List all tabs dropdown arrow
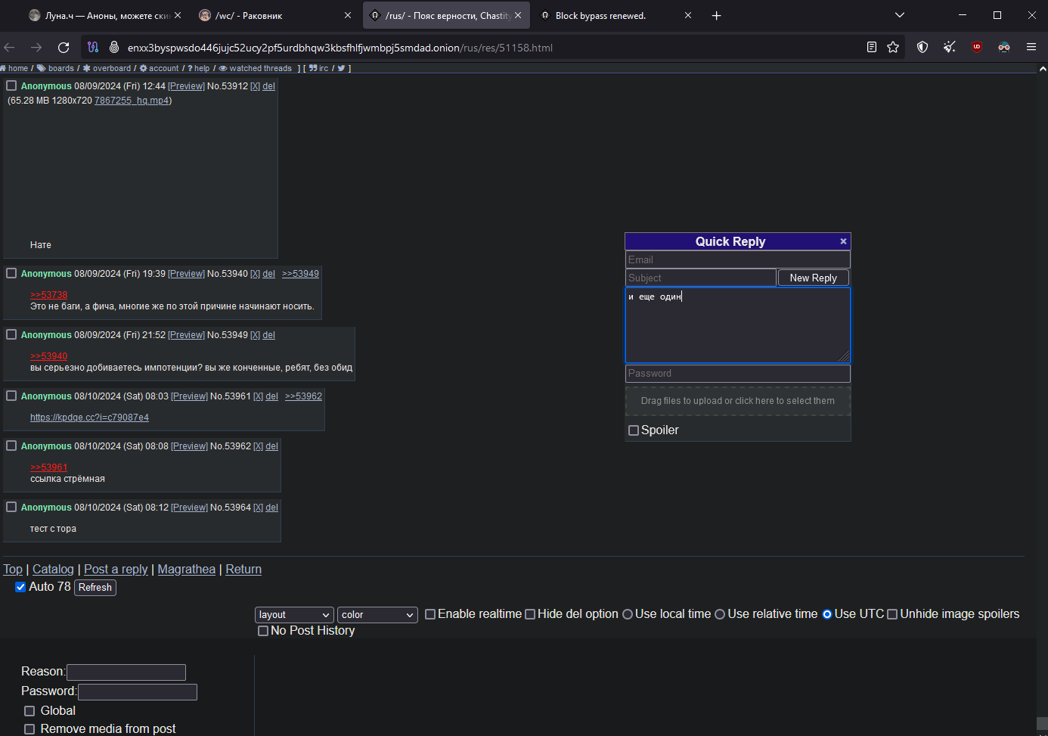Viewport: 1048px width, 736px height. (x=900, y=15)
